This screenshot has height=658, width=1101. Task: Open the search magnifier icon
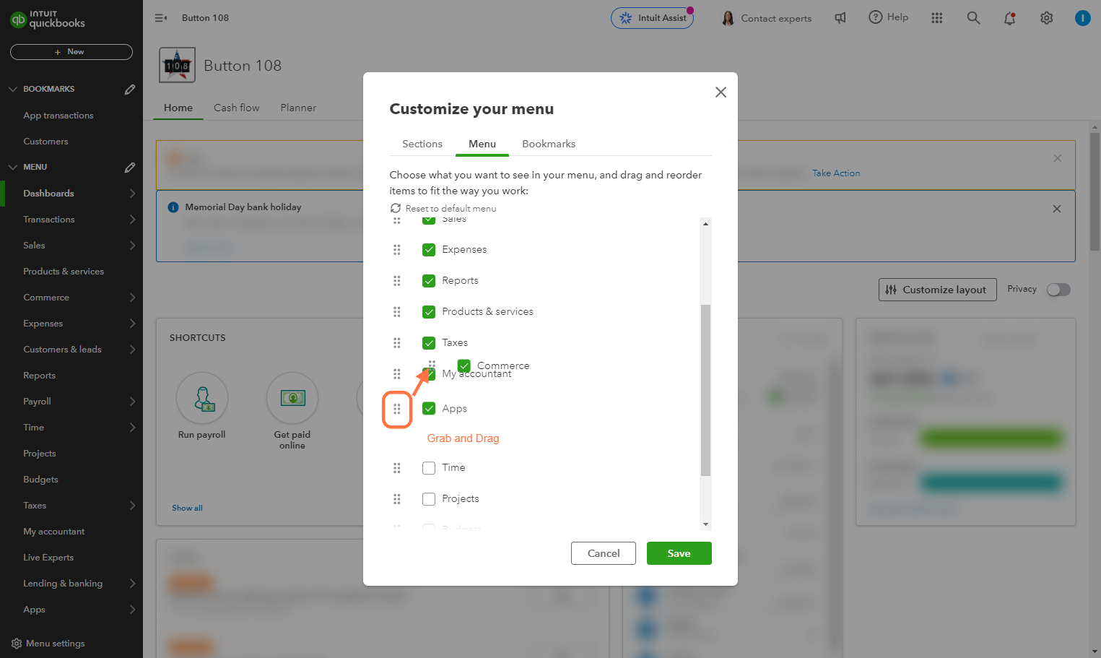click(x=974, y=18)
